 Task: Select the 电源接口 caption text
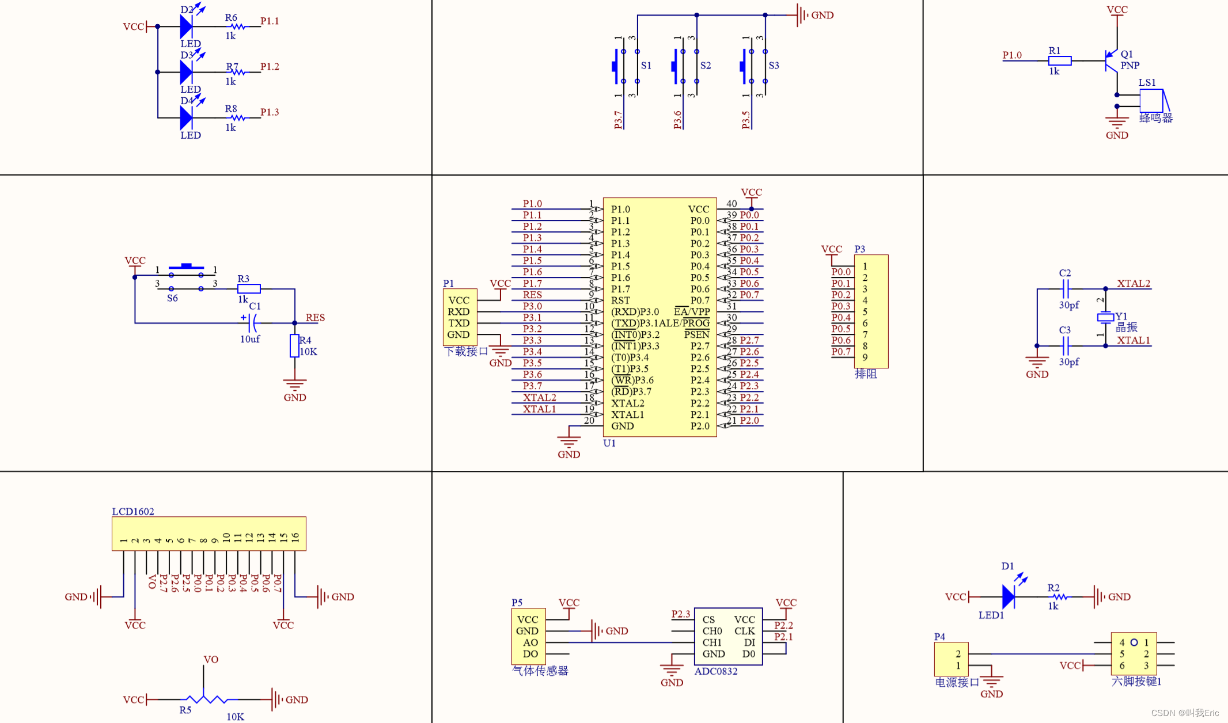pyautogui.click(x=957, y=682)
